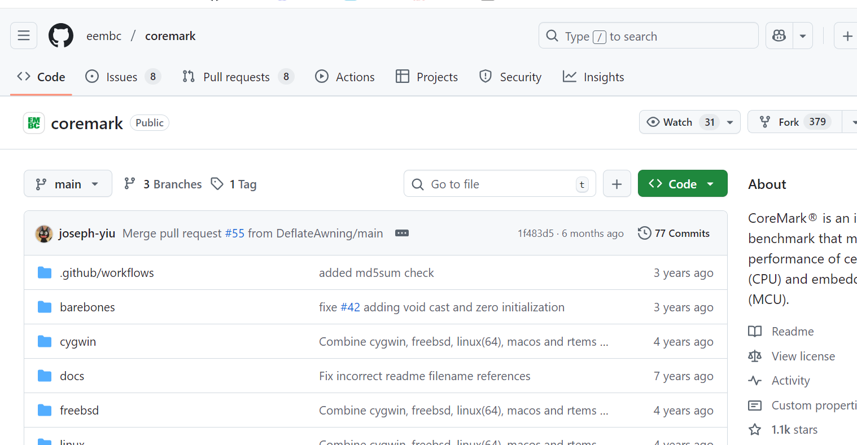Open the .github/workflows folder

(107, 273)
